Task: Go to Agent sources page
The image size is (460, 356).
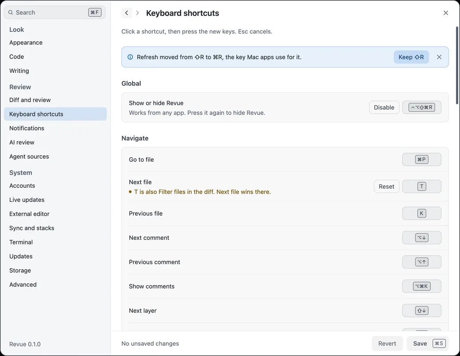Action: click(x=55, y=156)
